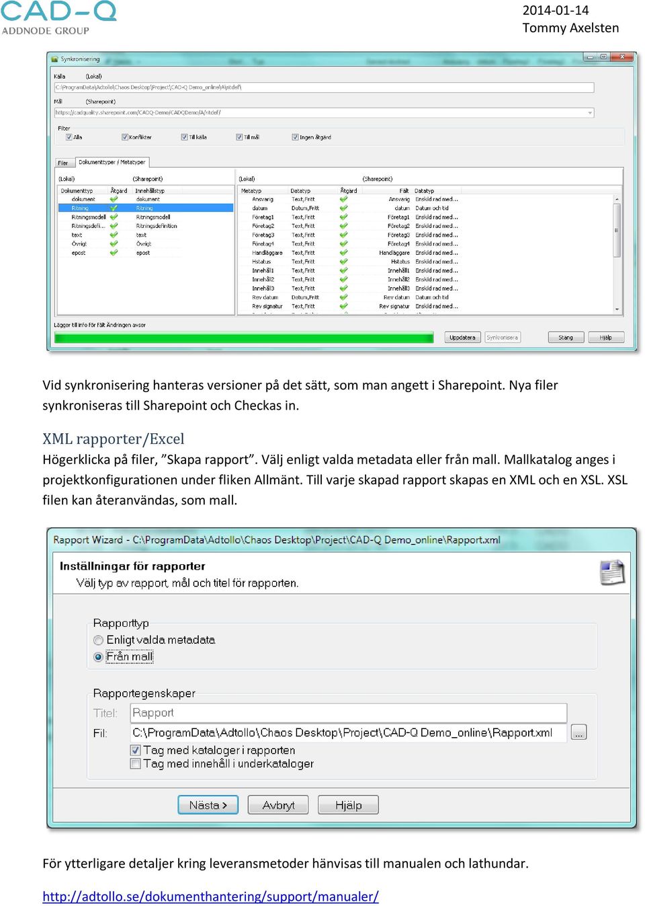Select the Hstatus row in Lokal metatyp list
The width and height of the screenshot is (645, 906).
click(261, 262)
